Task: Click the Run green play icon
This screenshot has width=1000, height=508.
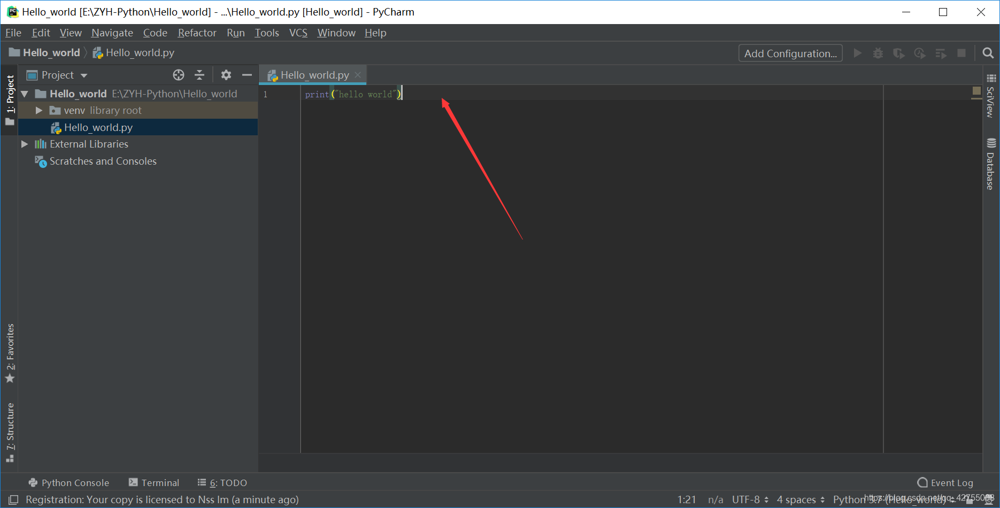Action: [858, 53]
